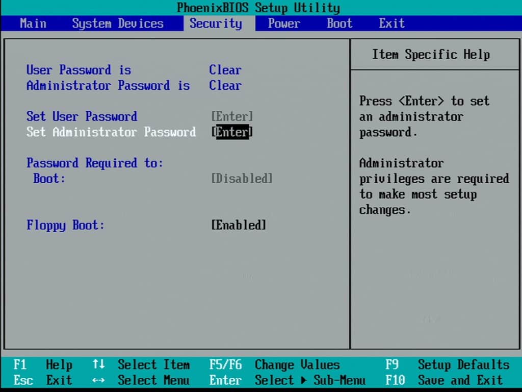Click the Select Item legend

pyautogui.click(x=154, y=364)
